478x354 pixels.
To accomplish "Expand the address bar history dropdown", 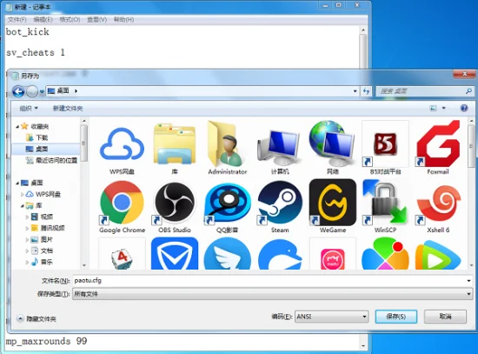I will pyautogui.click(x=355, y=91).
